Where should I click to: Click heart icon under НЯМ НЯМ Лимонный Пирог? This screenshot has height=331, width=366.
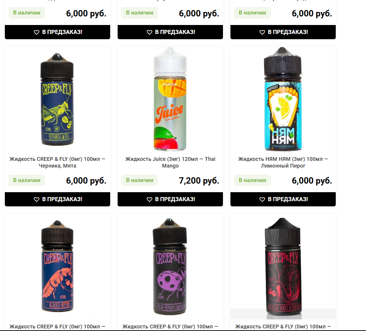(262, 199)
